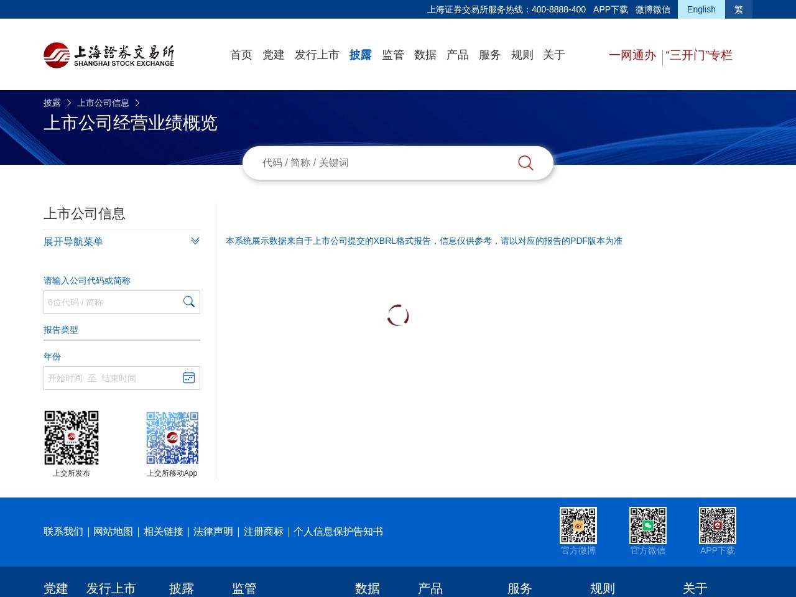Click the 上市公司信息 breadcrumb link
This screenshot has height=597, width=796.
click(103, 103)
